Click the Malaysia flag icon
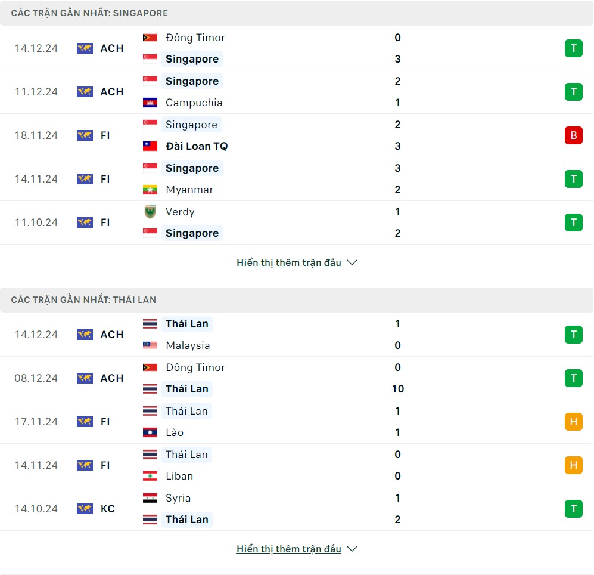 pyautogui.click(x=150, y=345)
